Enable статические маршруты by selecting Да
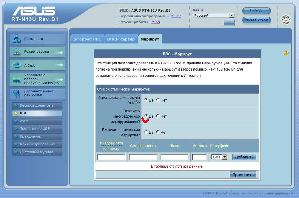 146,132
